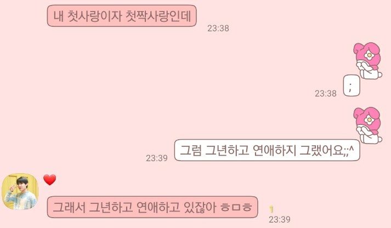
Task: Select the flower on upper My Melody
Action: [x=369, y=55]
